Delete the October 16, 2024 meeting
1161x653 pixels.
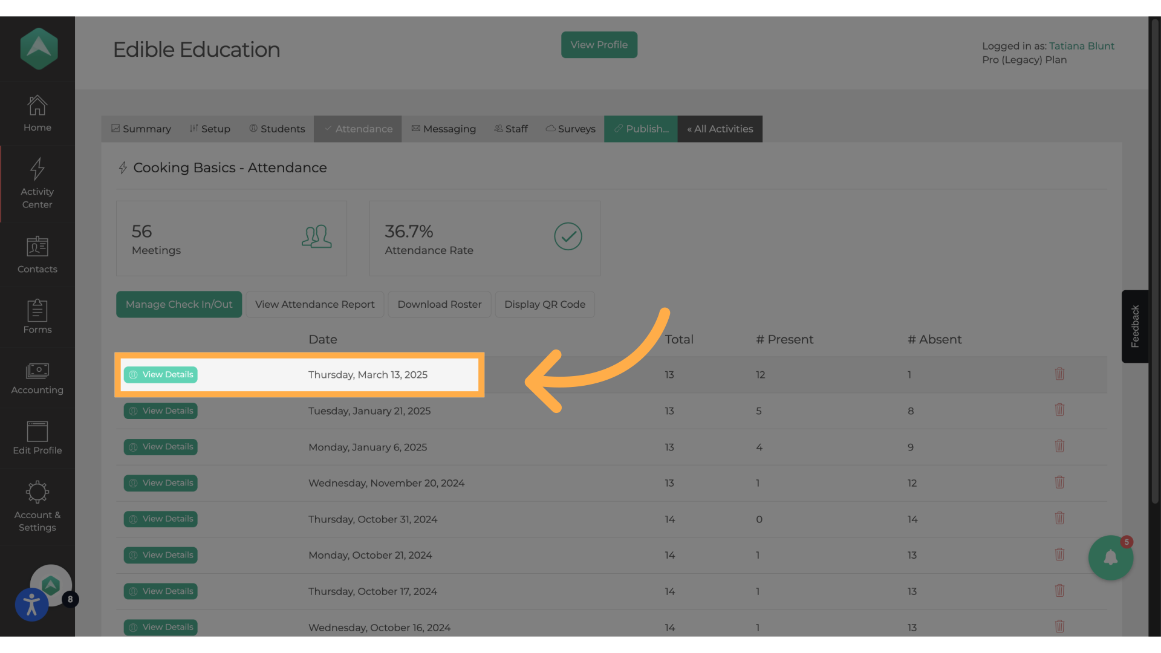(x=1059, y=626)
